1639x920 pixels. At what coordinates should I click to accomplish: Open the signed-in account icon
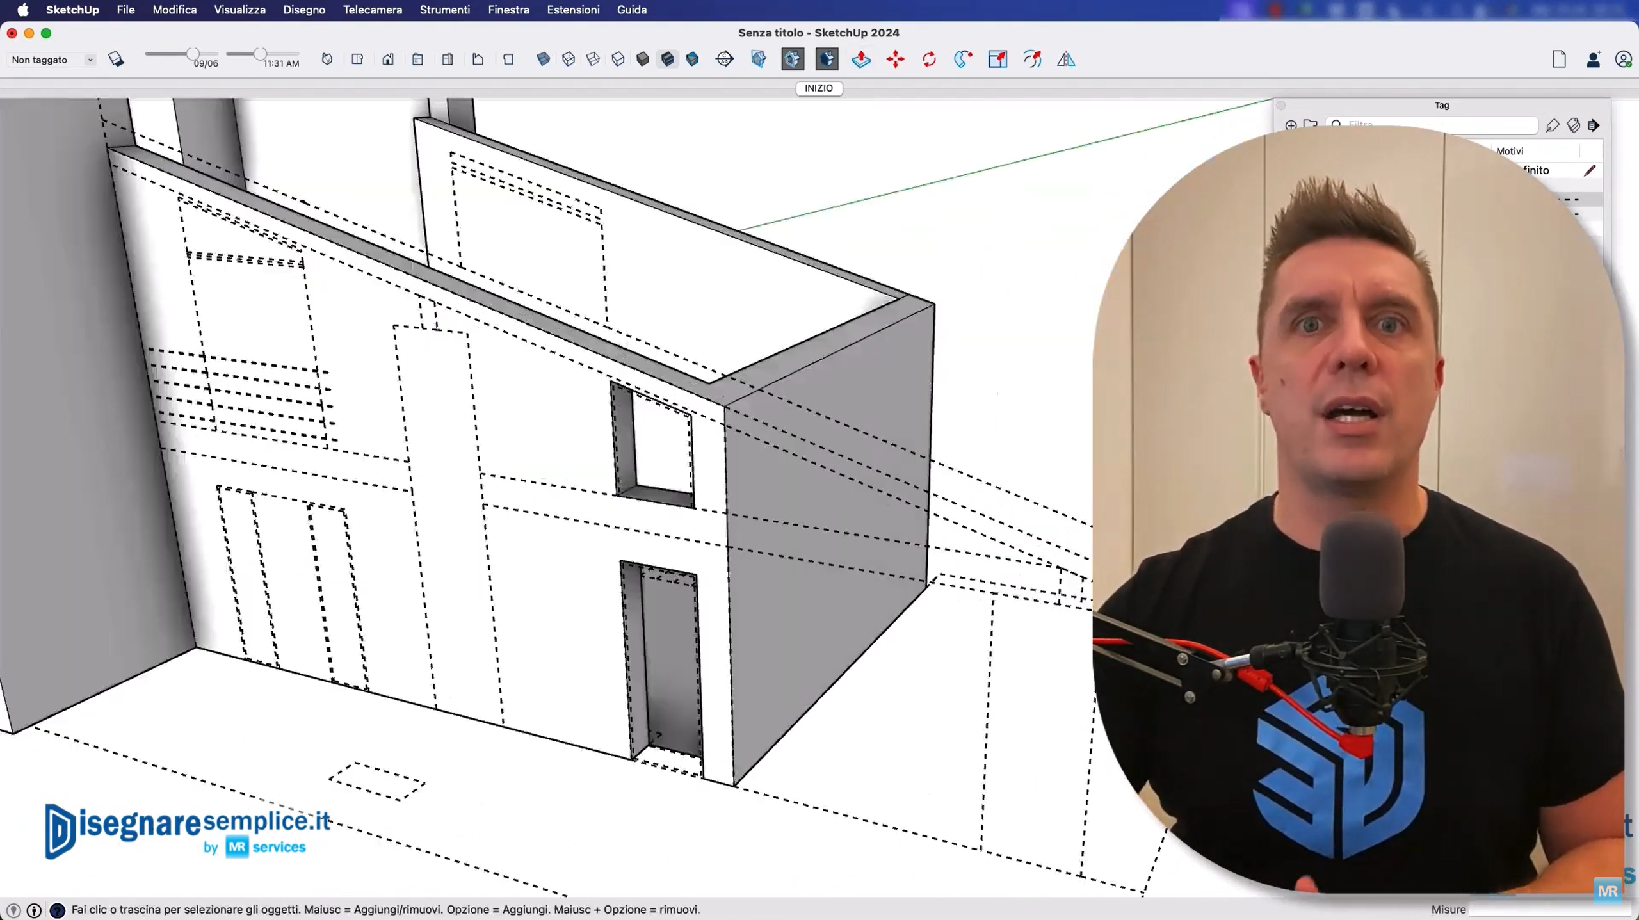1624,60
